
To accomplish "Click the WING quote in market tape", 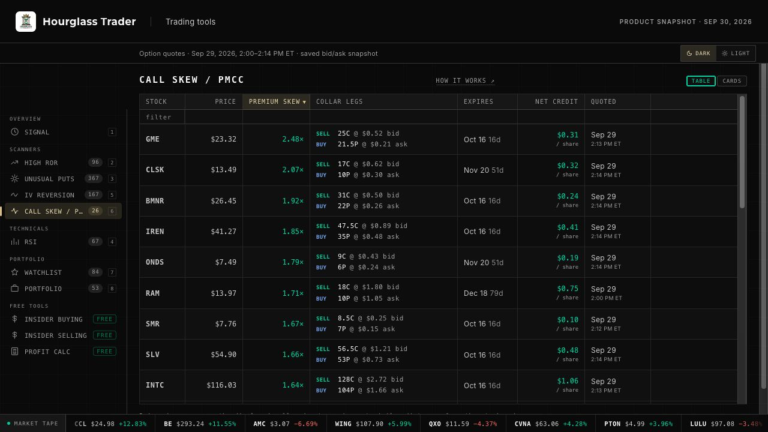I will click(373, 424).
